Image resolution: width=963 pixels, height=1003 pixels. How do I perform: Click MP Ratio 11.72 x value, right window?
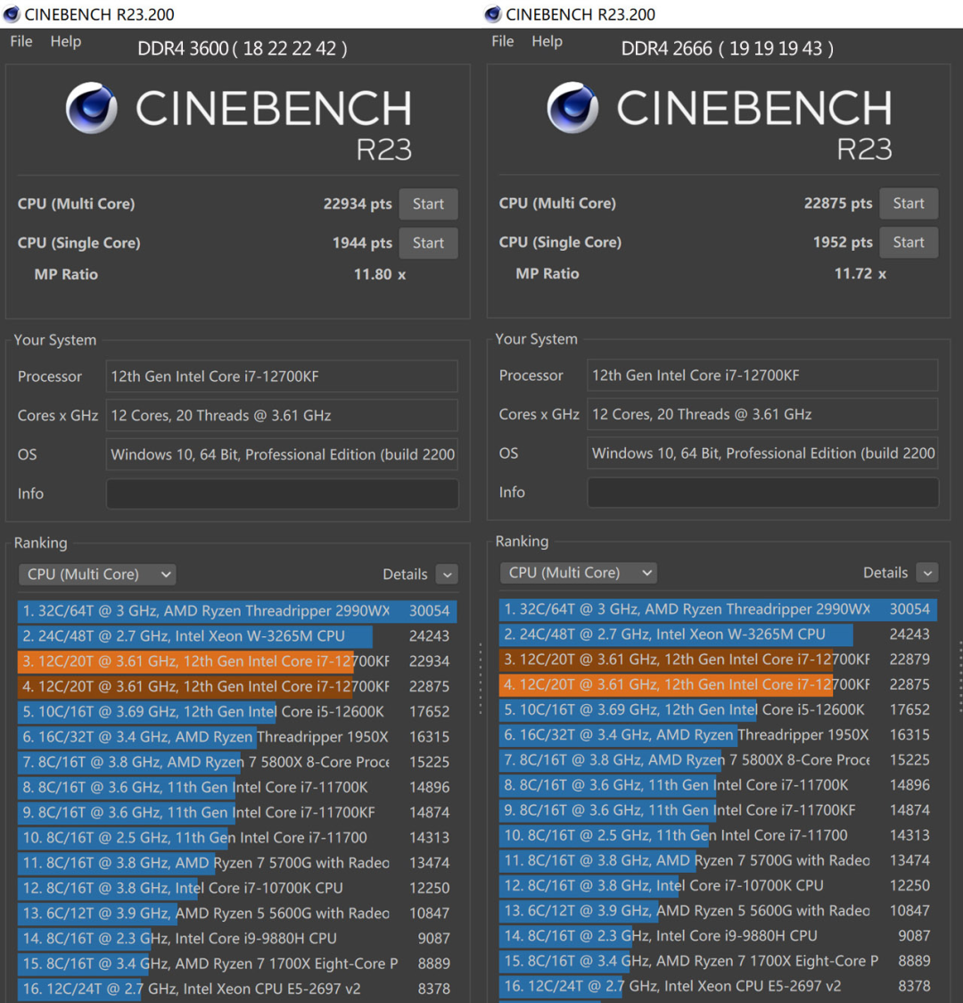pyautogui.click(x=860, y=274)
